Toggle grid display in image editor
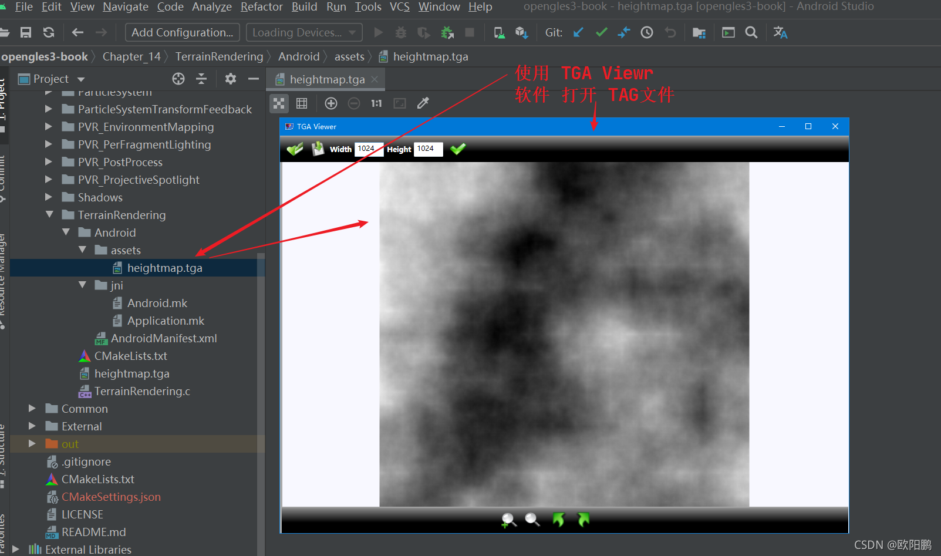 click(x=302, y=103)
